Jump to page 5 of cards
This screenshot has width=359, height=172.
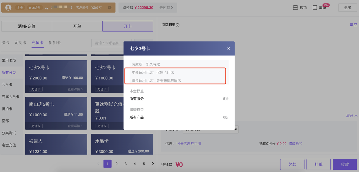coord(144,164)
